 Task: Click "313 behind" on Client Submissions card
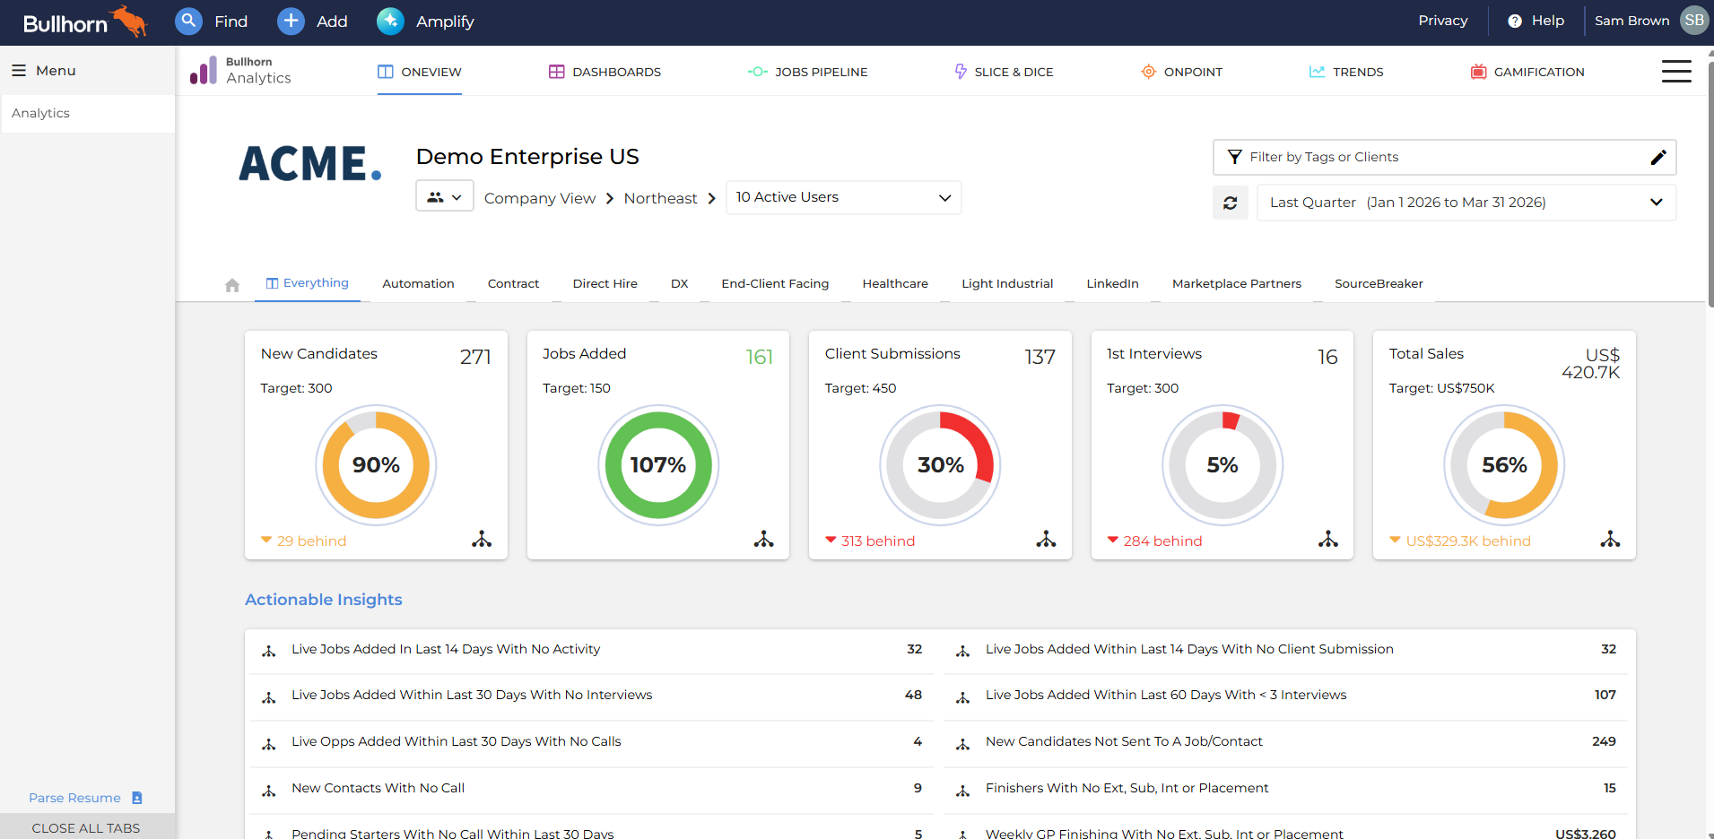coord(878,541)
